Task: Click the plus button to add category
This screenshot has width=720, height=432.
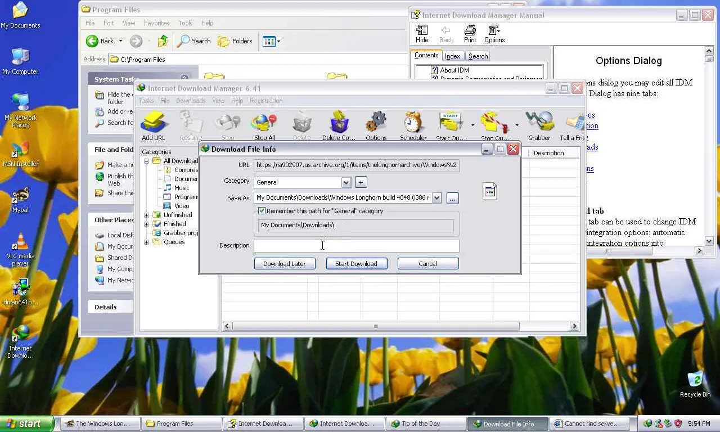Action: [x=361, y=182]
